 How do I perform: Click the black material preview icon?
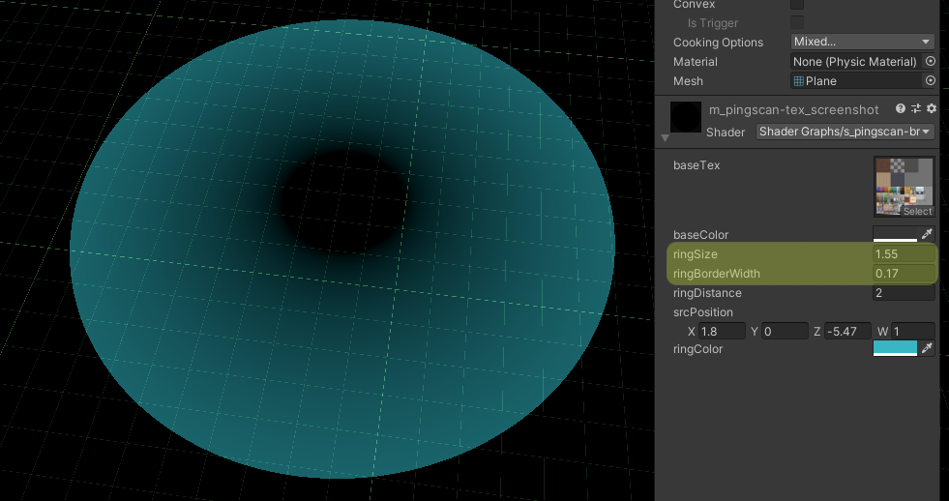[685, 118]
